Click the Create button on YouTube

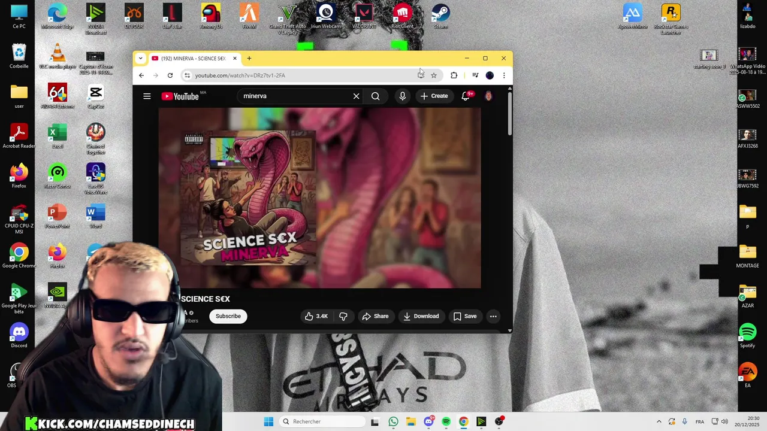click(434, 96)
